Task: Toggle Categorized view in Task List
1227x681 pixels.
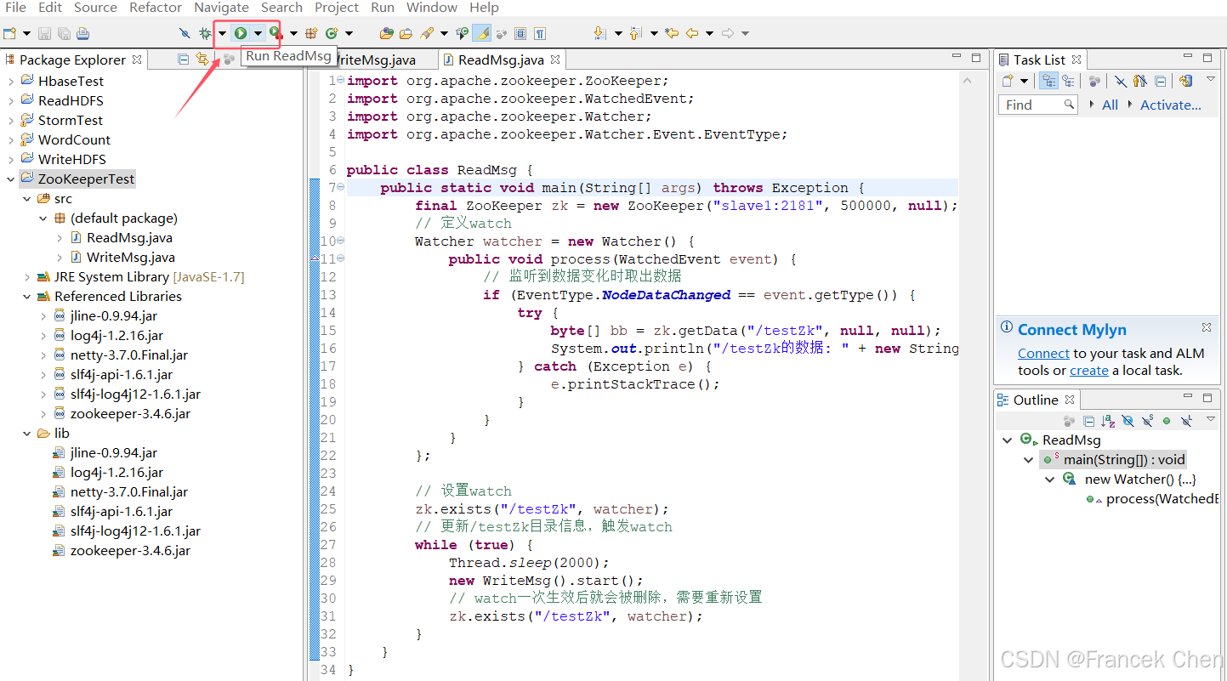Action: tap(1048, 81)
